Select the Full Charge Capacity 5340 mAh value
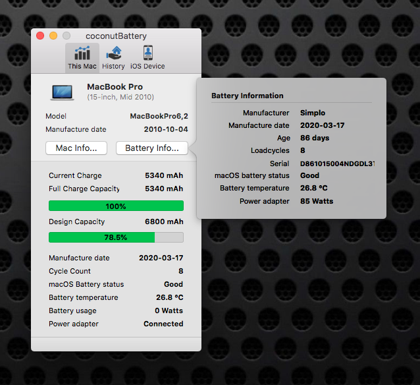Screen dimensions: 420x385 [x=164, y=189]
